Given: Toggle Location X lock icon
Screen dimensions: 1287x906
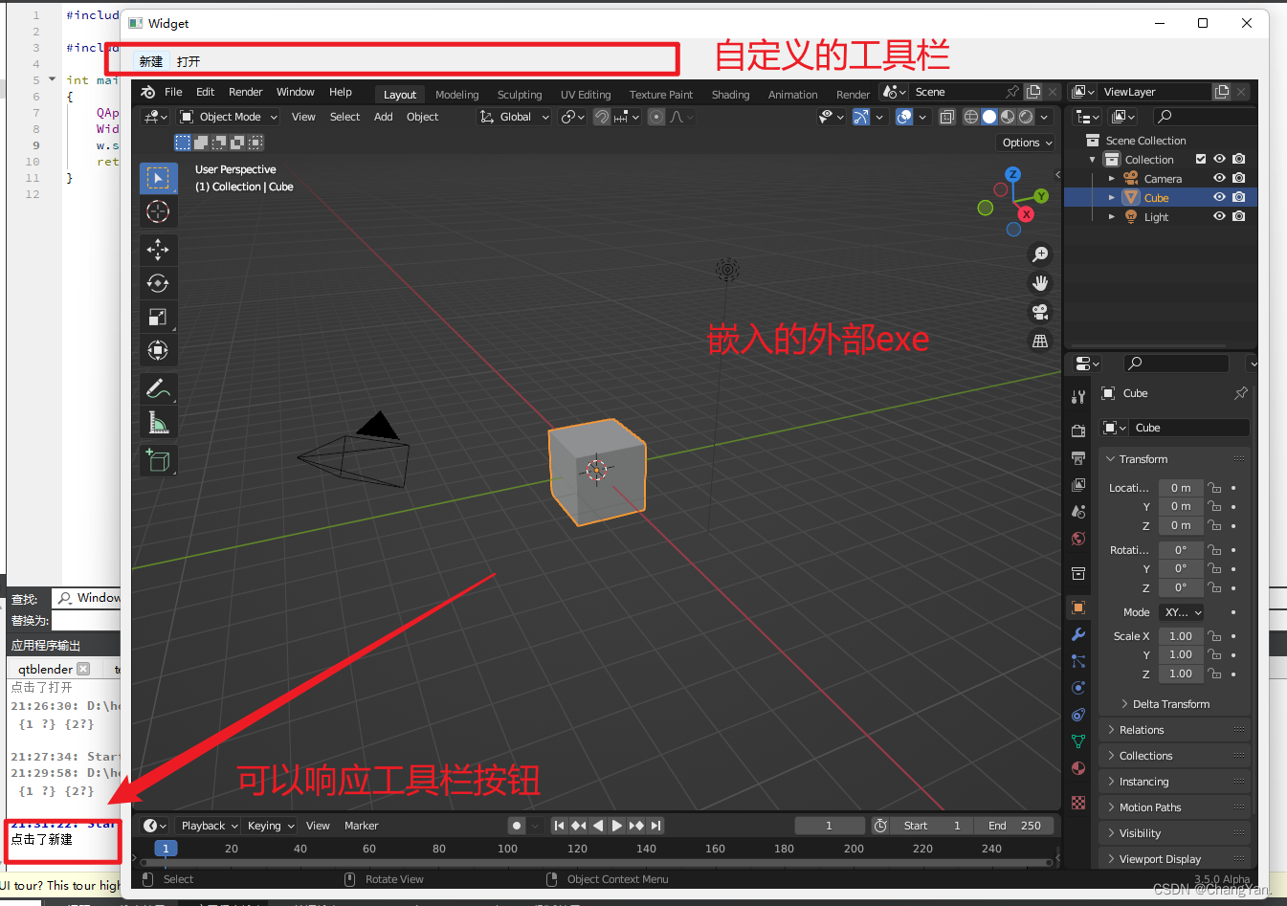Looking at the screenshot, I should pos(1214,488).
